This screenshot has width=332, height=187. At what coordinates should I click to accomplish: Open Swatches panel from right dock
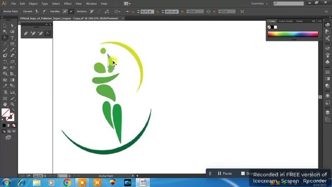click(x=327, y=48)
